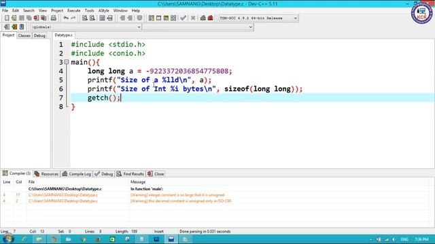Close the bottom panel using Close tab
Screen dimensions: 435x244
point(156,174)
